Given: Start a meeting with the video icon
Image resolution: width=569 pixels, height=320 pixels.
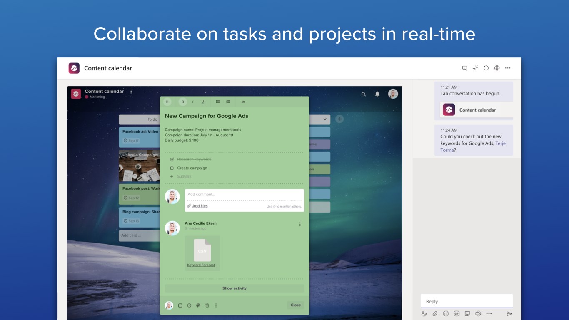Looking at the screenshot, I should pyautogui.click(x=478, y=313).
